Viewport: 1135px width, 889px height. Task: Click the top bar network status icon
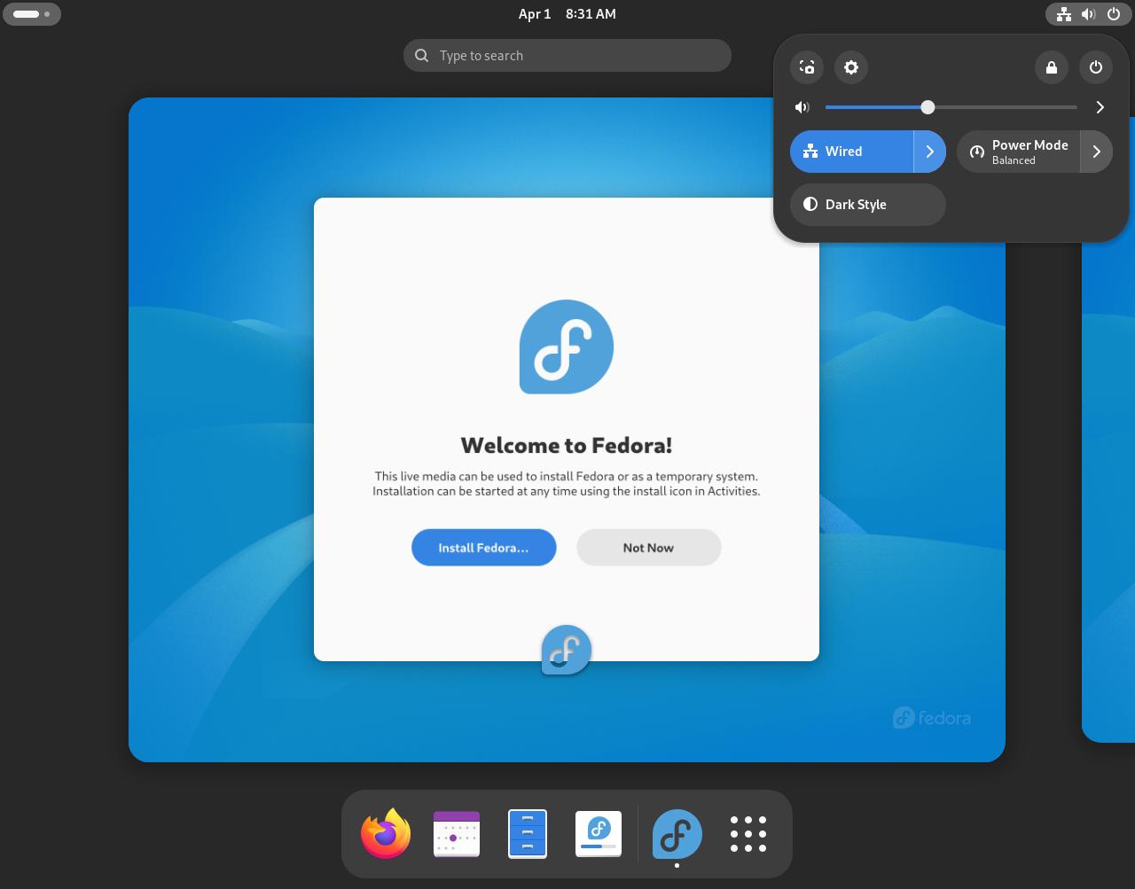coord(1063,14)
